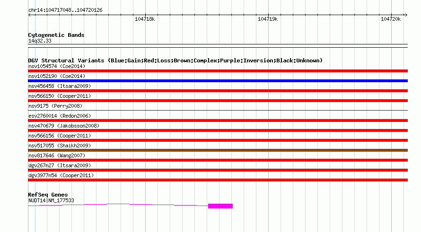Click the DGV Structural Variants track title

[175, 60]
